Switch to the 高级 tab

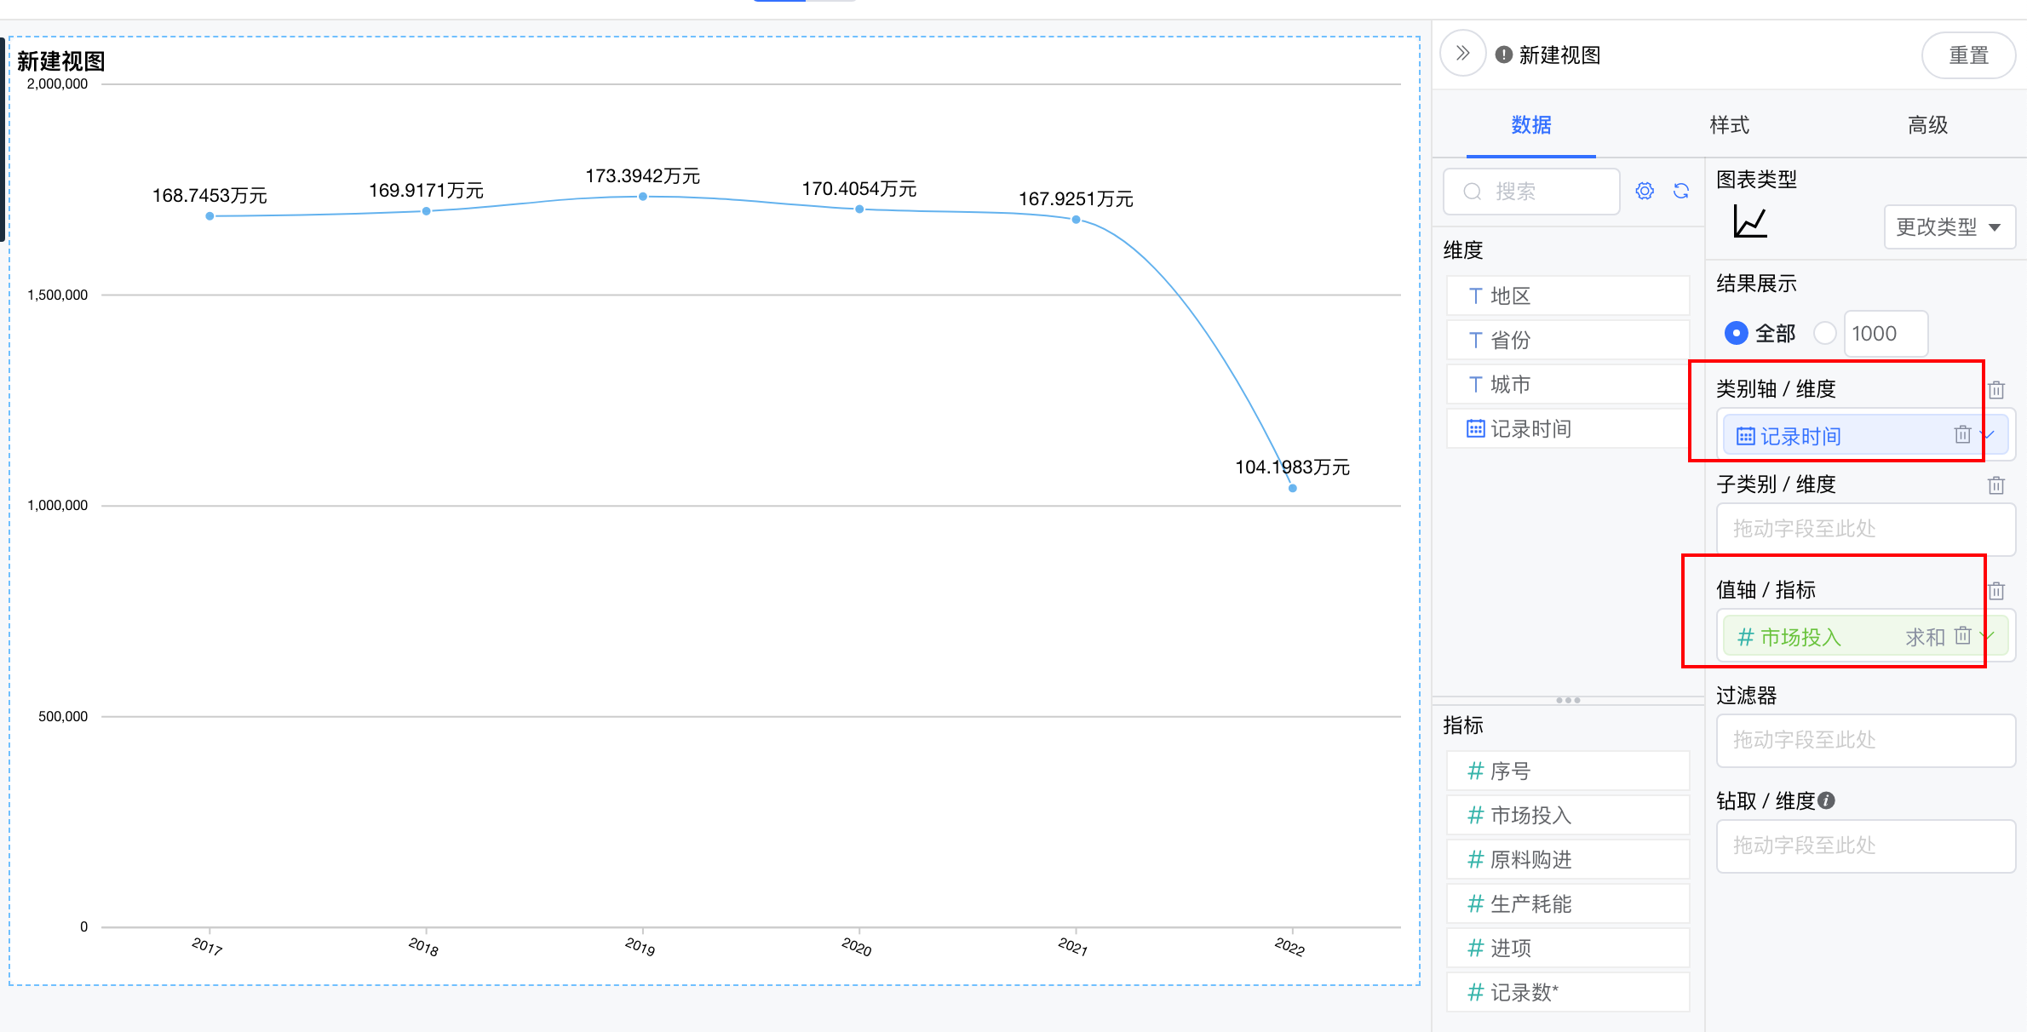pyautogui.click(x=1927, y=125)
